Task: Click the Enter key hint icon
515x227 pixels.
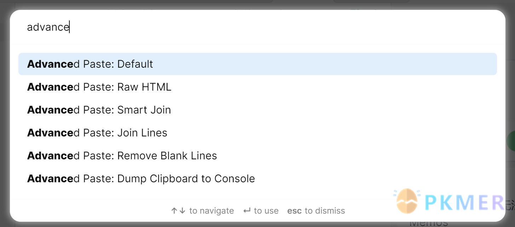Action: (x=247, y=211)
